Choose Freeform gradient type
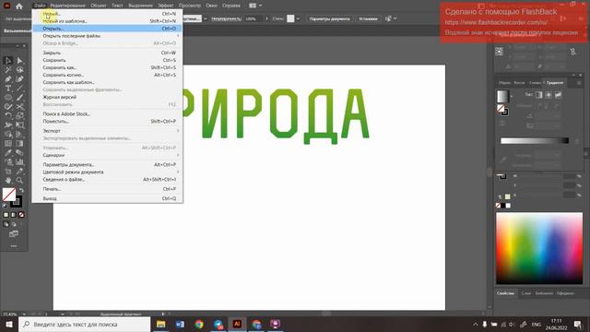590x332 pixels. click(558, 95)
